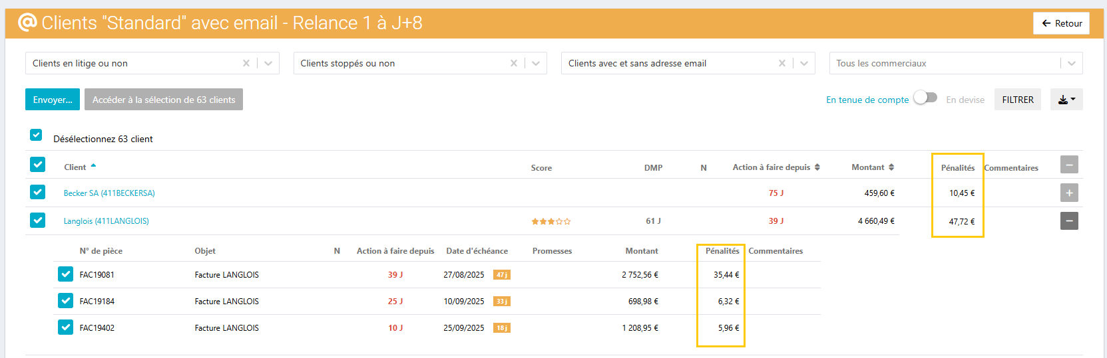Collapse Langlois row with minus button

click(1069, 221)
